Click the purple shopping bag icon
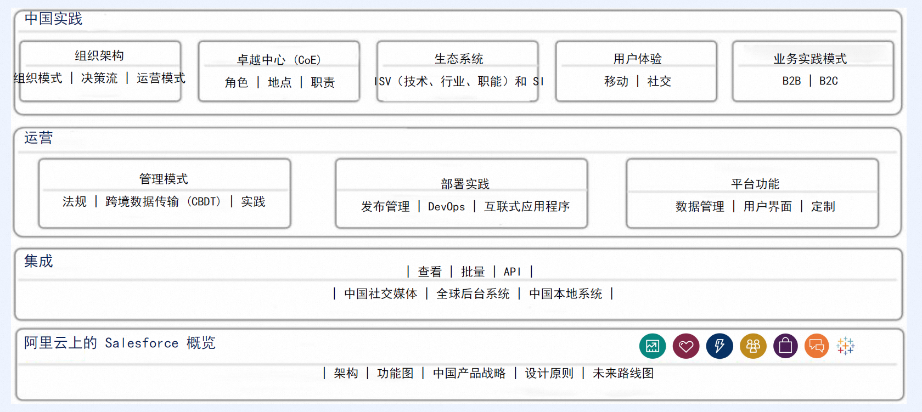This screenshot has width=922, height=412. pos(786,346)
